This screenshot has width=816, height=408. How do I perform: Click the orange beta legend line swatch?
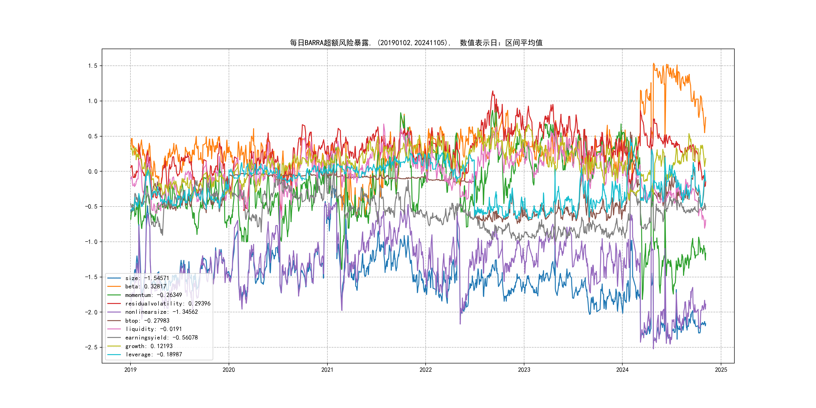click(x=114, y=286)
